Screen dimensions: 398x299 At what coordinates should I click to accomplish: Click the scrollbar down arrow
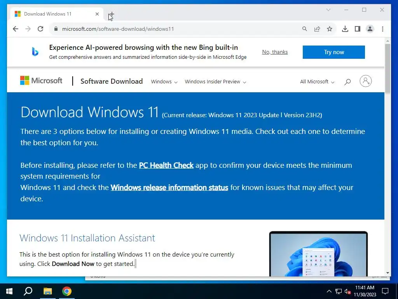[388, 273]
